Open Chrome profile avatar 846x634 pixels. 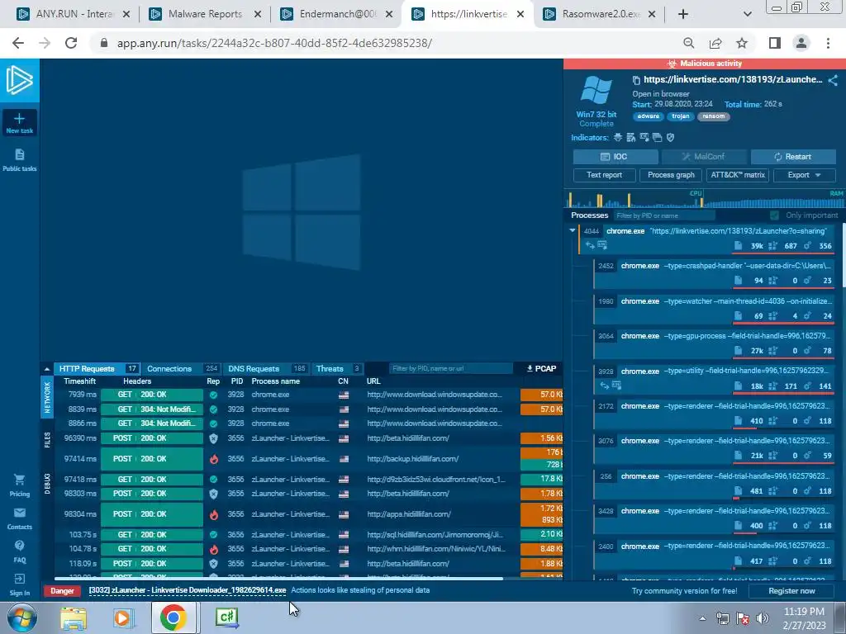pyautogui.click(x=801, y=43)
